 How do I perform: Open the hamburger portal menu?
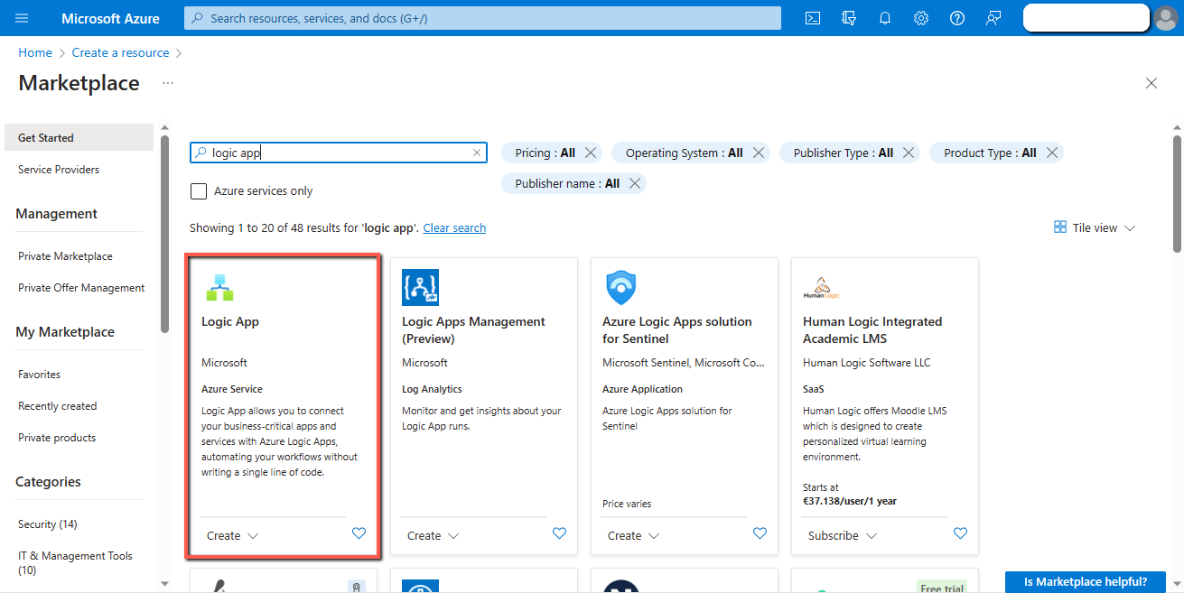23,18
